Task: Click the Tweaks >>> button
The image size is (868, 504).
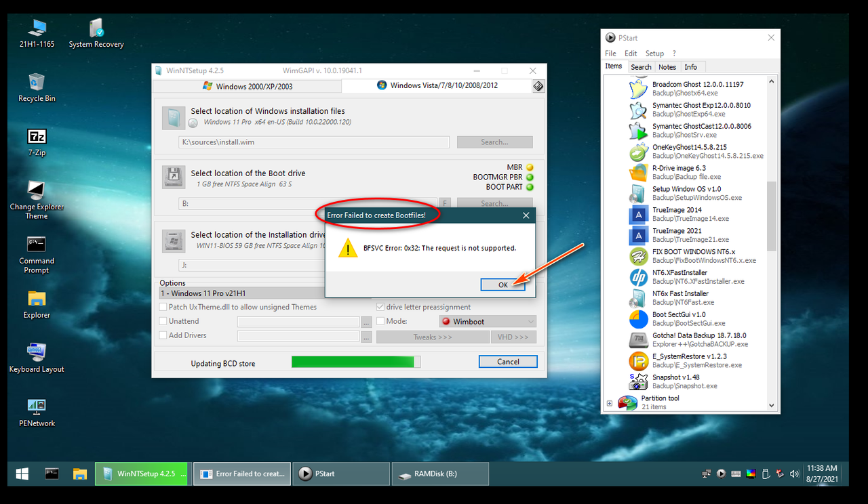Action: pos(433,337)
